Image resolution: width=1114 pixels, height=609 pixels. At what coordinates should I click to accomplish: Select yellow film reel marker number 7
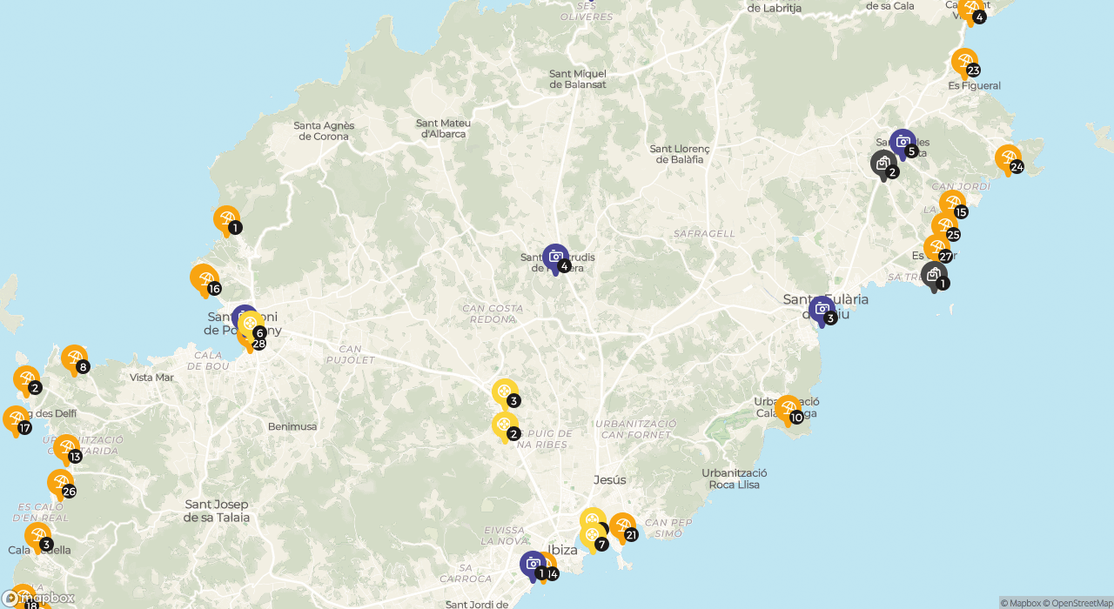point(593,536)
